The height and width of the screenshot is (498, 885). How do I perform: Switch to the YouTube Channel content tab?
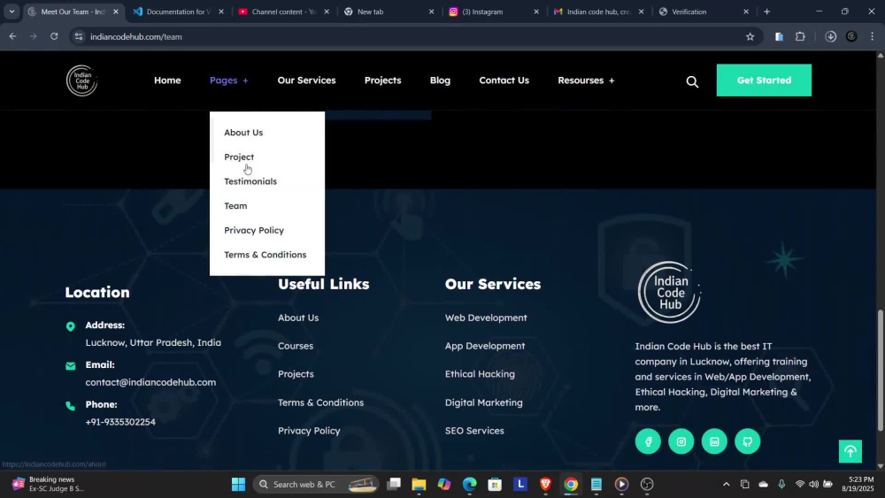click(283, 11)
